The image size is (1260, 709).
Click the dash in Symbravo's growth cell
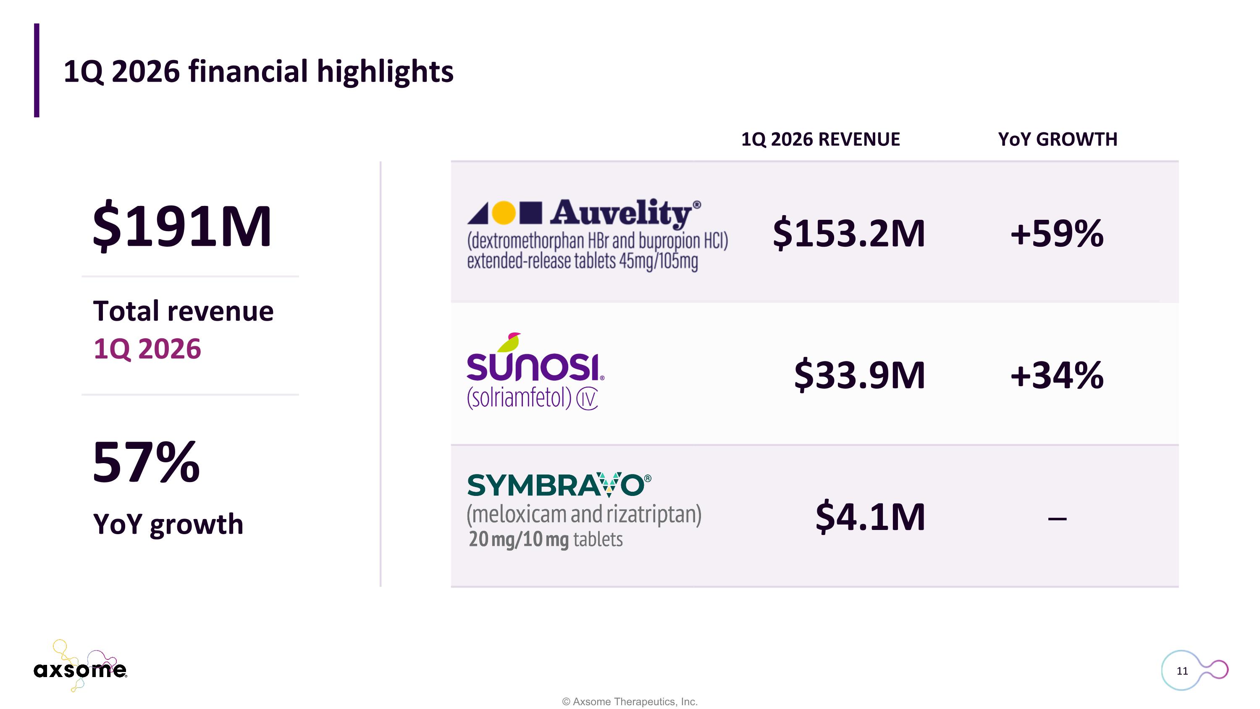(1057, 518)
